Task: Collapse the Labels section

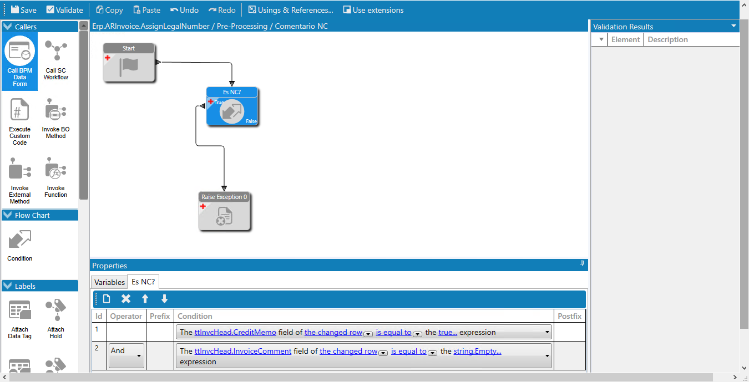Action: (8, 286)
